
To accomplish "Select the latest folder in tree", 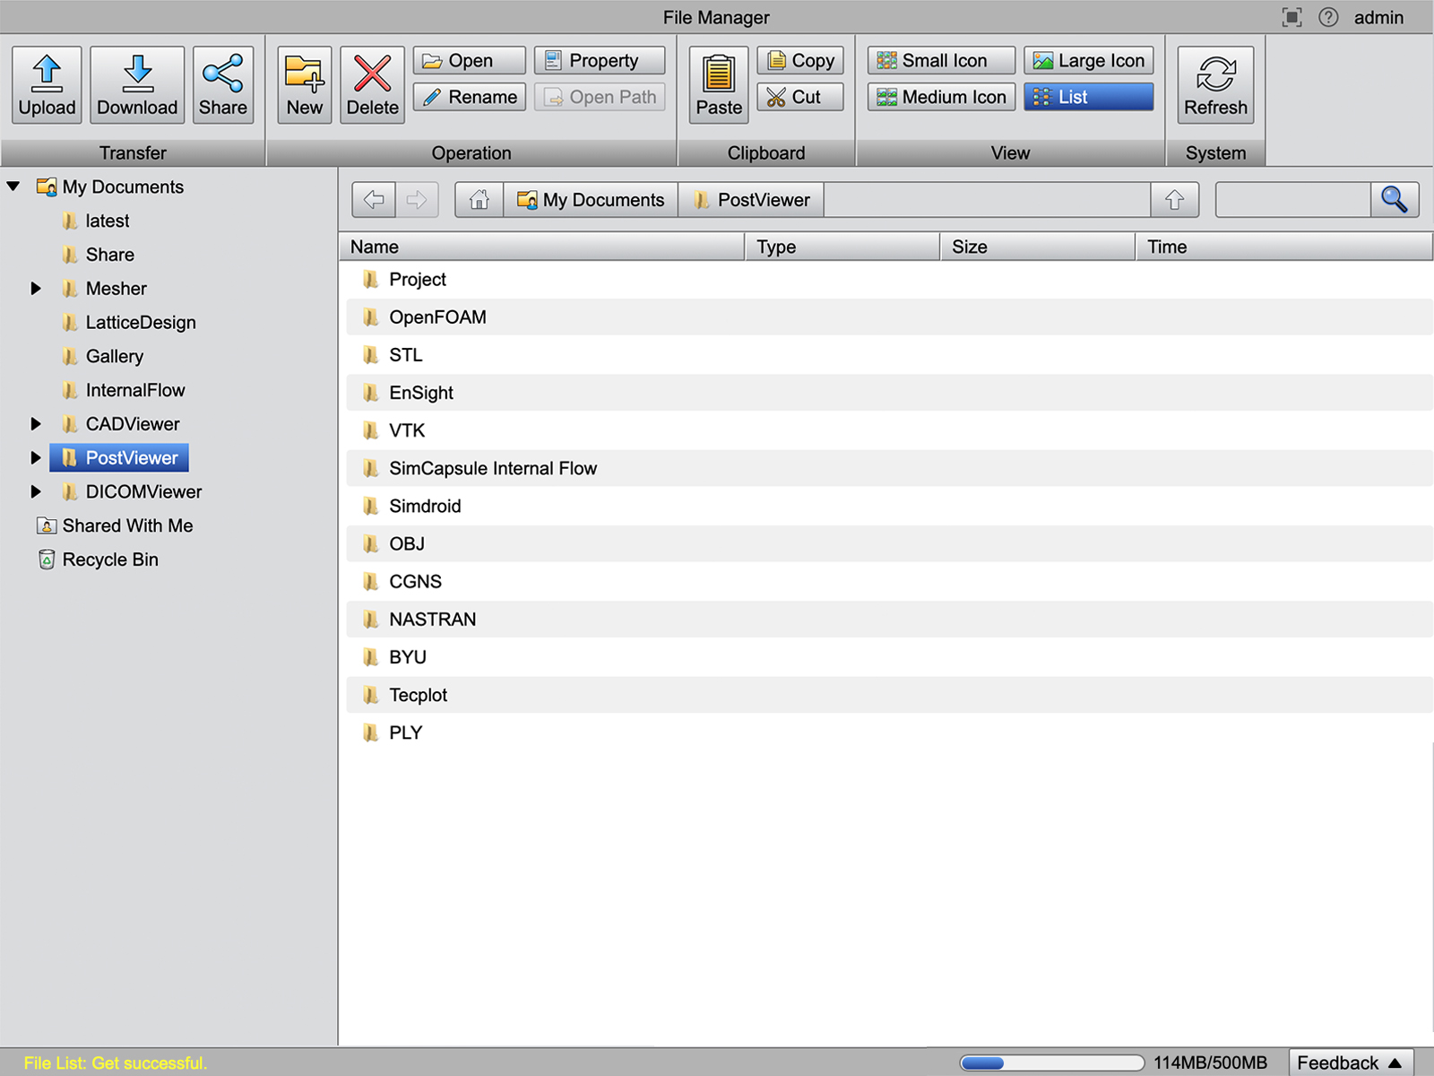I will 96,221.
